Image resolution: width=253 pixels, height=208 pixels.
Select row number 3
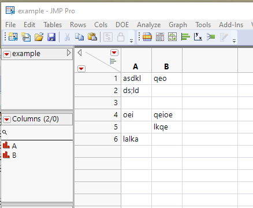(x=98, y=103)
